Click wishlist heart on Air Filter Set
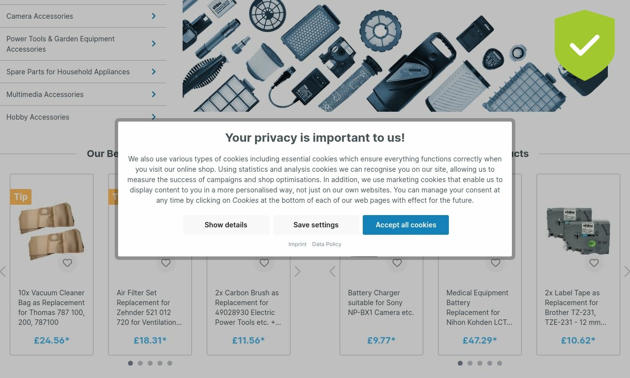The height and width of the screenshot is (378, 630). coord(166,263)
